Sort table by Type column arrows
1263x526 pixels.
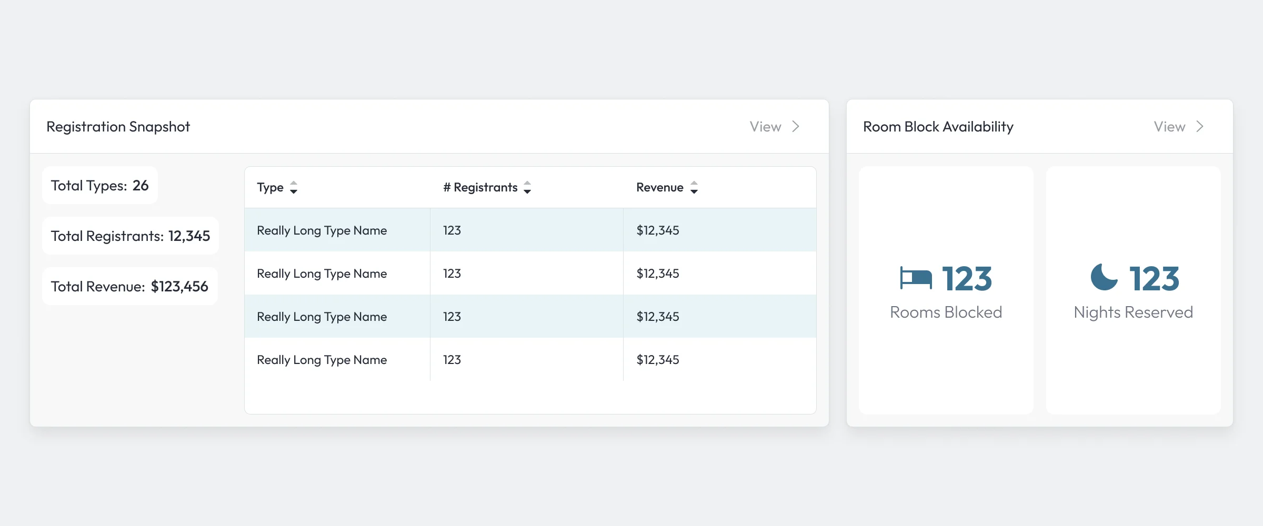pyautogui.click(x=294, y=187)
